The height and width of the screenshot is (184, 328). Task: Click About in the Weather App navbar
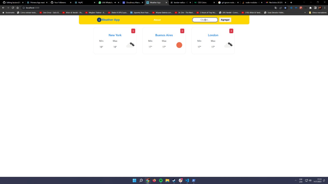pyautogui.click(x=157, y=20)
